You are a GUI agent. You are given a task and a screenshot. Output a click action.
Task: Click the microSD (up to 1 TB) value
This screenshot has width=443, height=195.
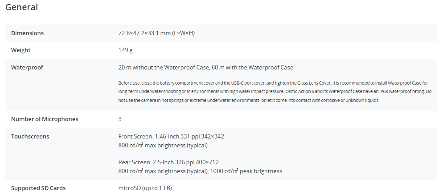point(145,188)
